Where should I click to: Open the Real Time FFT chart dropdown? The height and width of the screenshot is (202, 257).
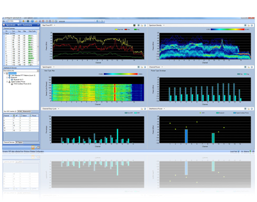pos(55,25)
